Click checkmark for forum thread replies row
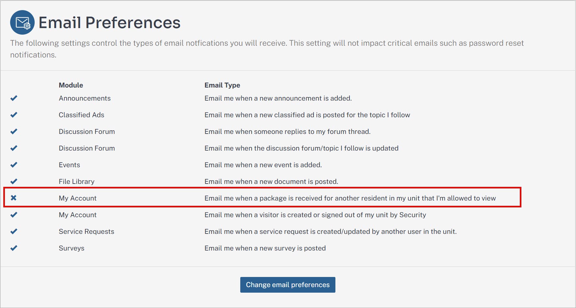 [x=14, y=131]
